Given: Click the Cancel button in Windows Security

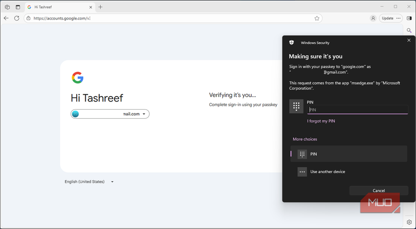Looking at the screenshot, I should (x=379, y=191).
